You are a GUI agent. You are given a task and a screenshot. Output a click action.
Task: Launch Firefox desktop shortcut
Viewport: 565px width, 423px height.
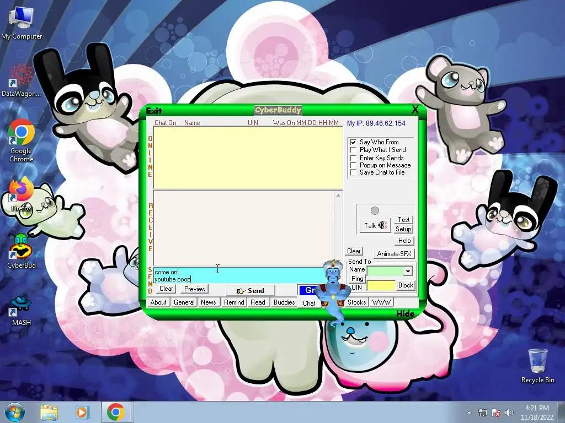point(22,194)
